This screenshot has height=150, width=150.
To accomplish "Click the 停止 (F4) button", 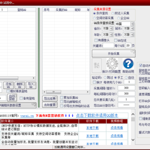I will (x=97, y=65).
